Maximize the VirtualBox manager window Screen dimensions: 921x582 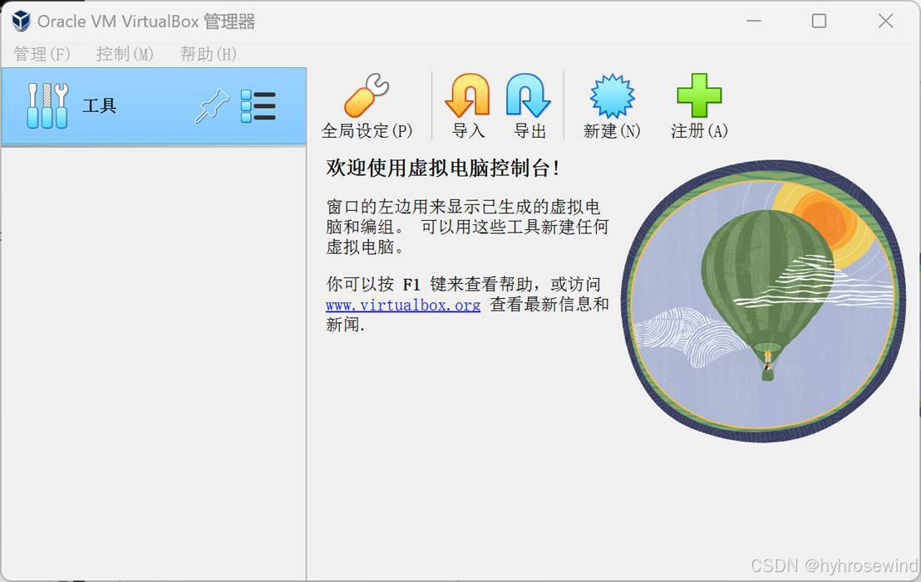point(819,21)
